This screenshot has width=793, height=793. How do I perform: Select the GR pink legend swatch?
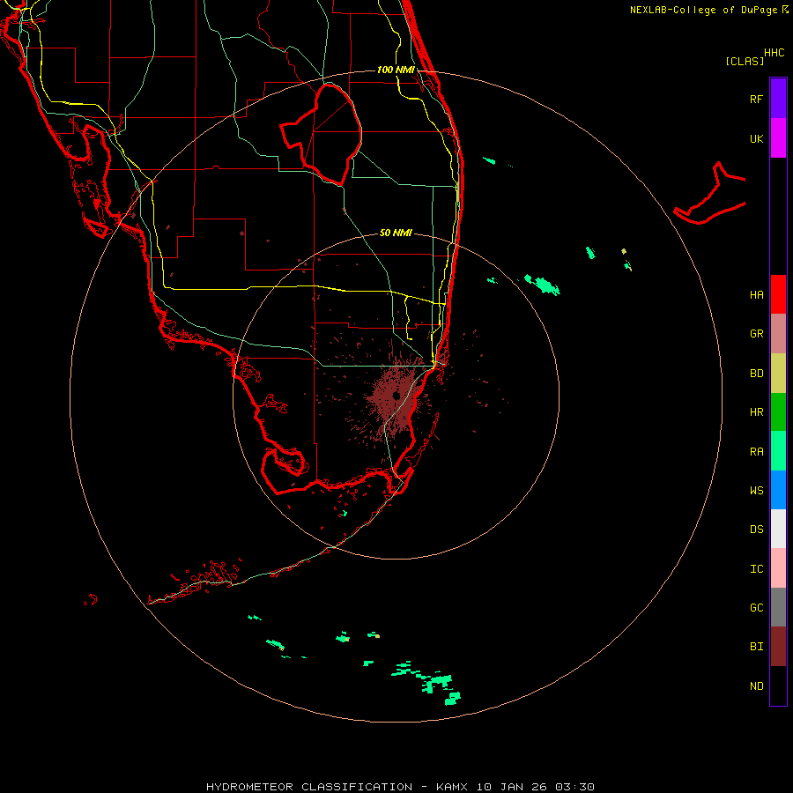pyautogui.click(x=778, y=334)
